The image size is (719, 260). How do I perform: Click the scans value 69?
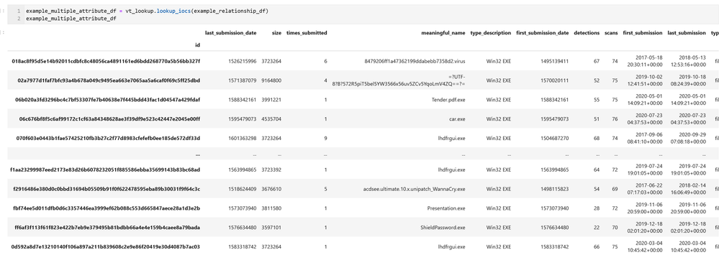pyautogui.click(x=615, y=189)
